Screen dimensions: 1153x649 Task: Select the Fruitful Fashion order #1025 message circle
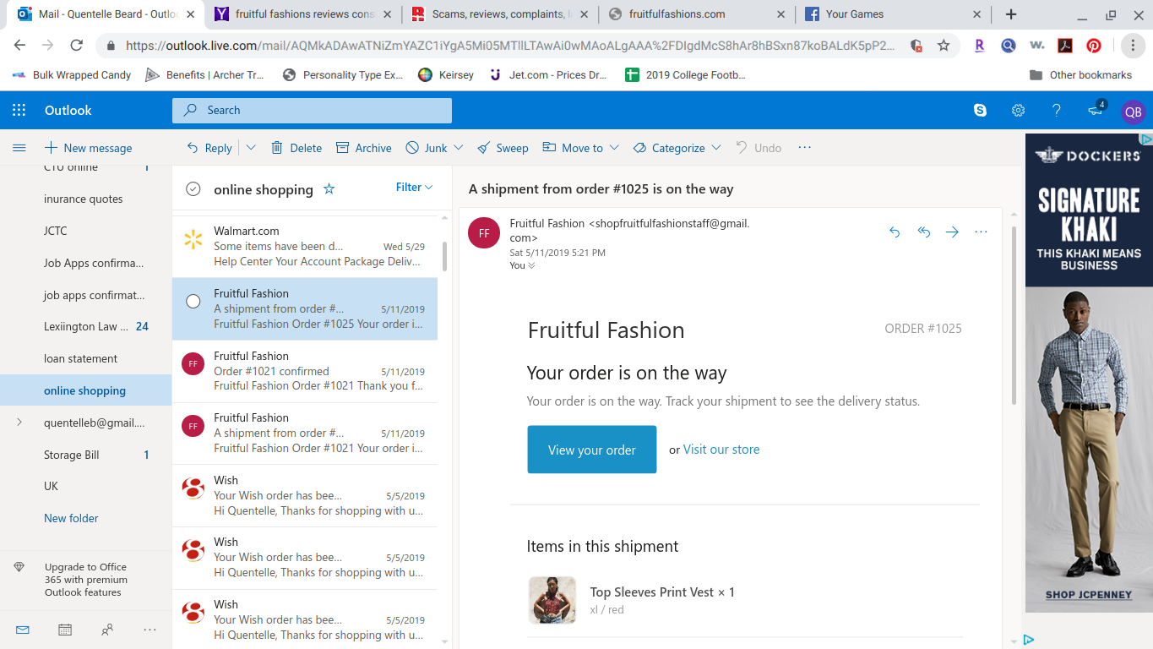pyautogui.click(x=193, y=301)
